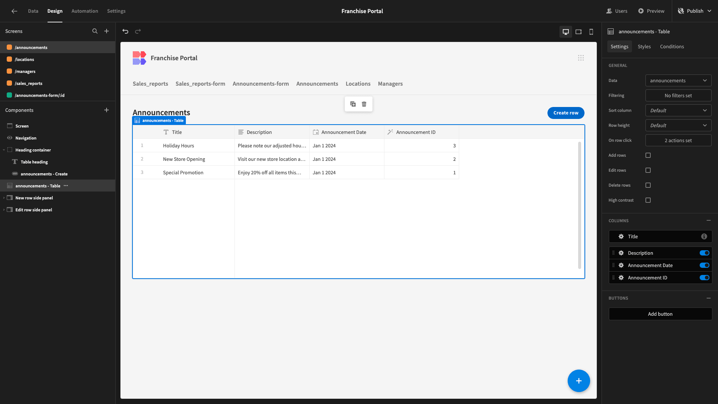Open the Data source dropdown
Viewport: 718px width, 404px height.
(x=678, y=81)
